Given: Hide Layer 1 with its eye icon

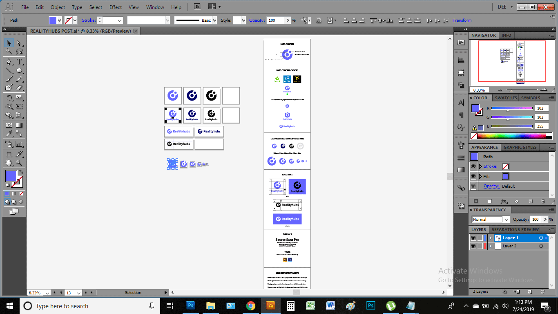Looking at the screenshot, I should point(473,238).
